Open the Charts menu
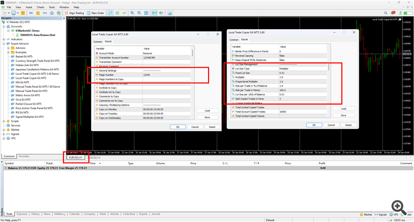Screen dimensions: 414x222 click(x=40, y=7)
